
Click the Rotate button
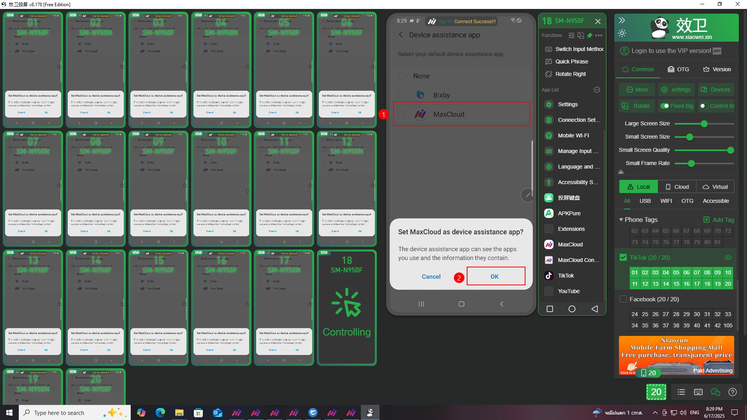coord(637,106)
